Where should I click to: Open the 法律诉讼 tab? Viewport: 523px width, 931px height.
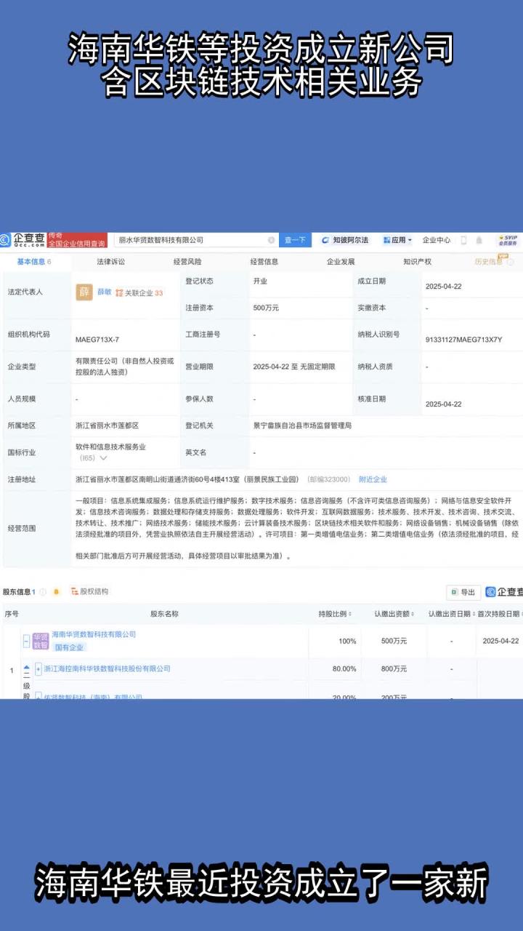[110, 262]
